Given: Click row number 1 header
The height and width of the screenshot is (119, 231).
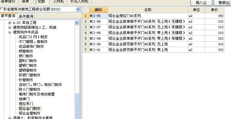Looking at the screenshot, I should 86,16.
